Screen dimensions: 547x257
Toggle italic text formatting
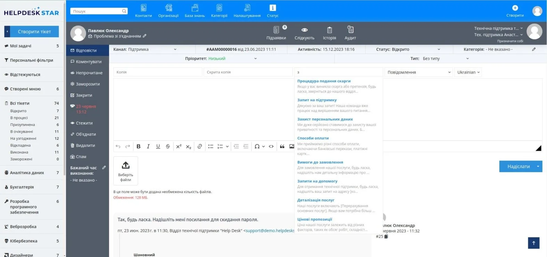[x=148, y=146]
